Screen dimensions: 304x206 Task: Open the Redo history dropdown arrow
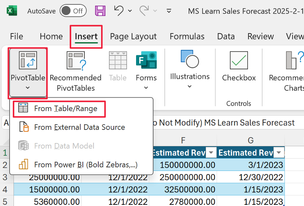point(155,11)
